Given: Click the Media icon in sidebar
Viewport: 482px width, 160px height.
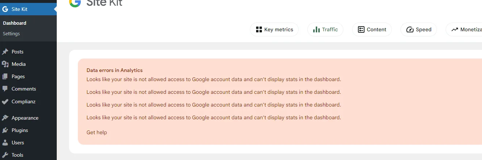Looking at the screenshot, I should pos(5,64).
